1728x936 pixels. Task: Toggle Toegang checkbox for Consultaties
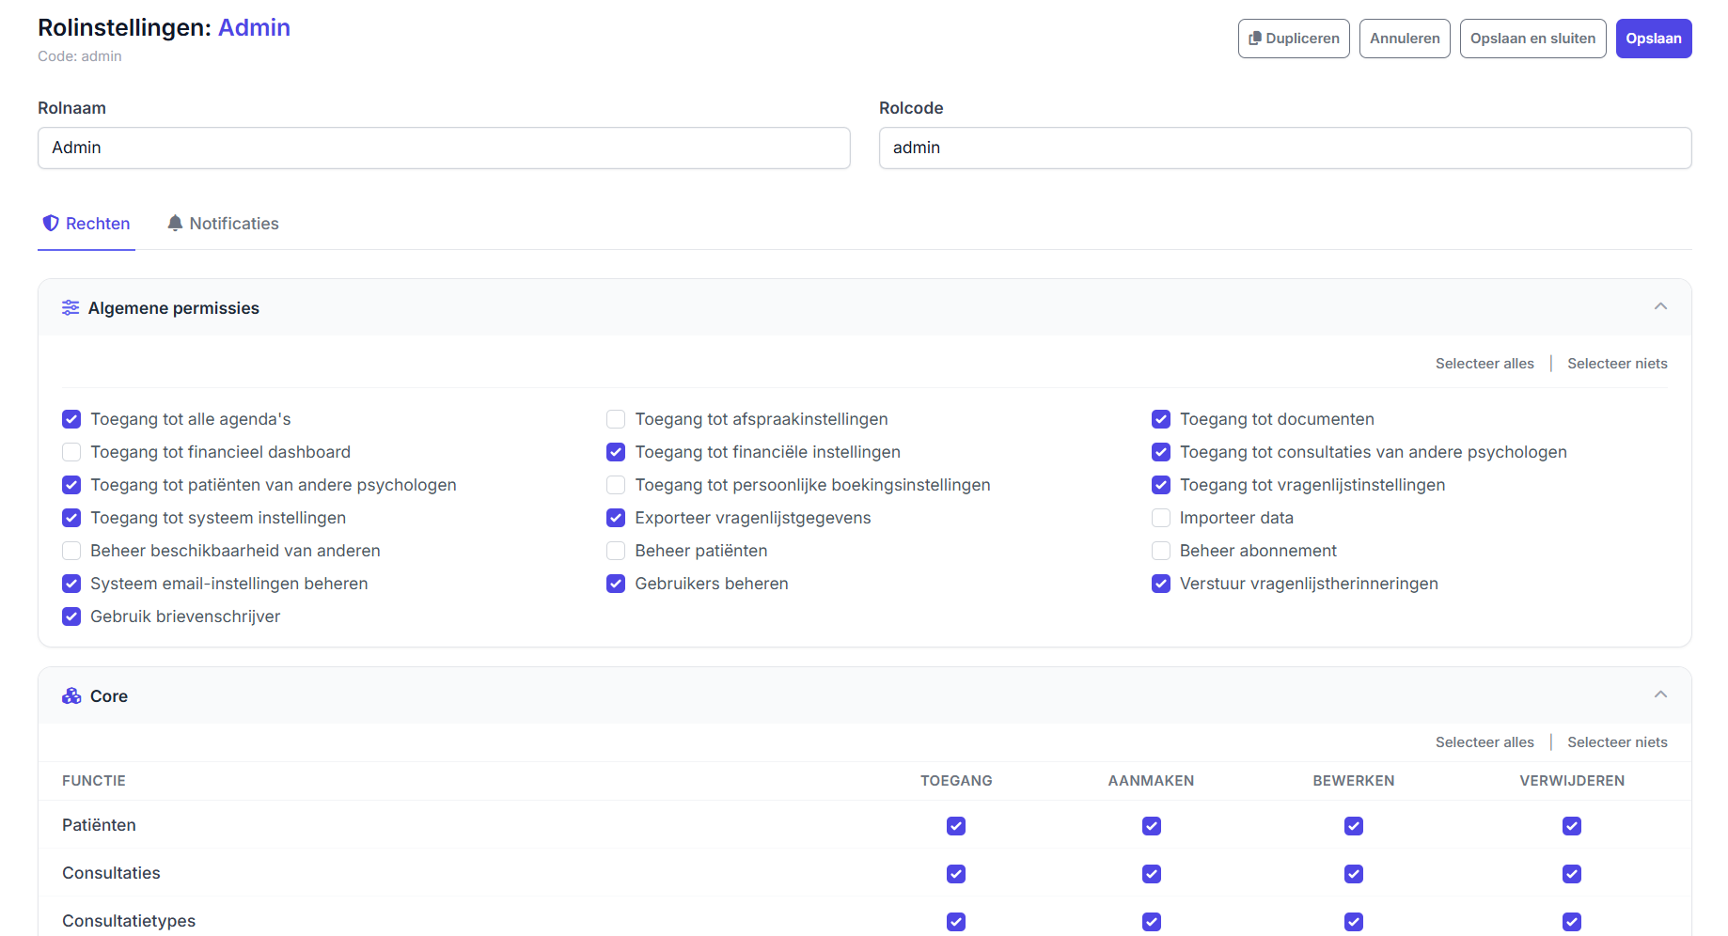click(x=956, y=874)
